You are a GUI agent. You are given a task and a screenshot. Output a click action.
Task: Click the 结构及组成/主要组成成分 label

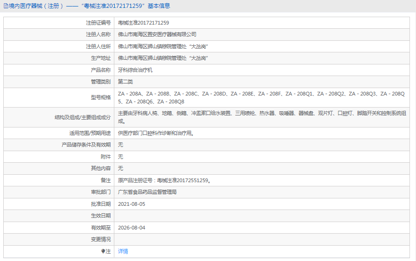(83, 117)
